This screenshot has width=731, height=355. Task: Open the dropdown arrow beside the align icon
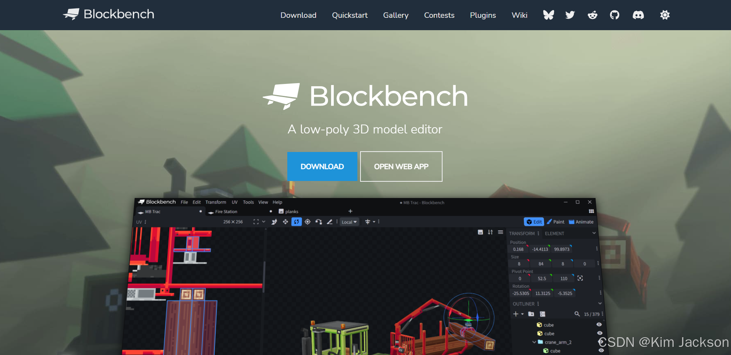[x=374, y=222]
